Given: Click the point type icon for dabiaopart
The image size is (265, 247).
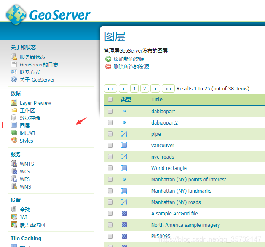Looking at the screenshot, I should (124, 111).
